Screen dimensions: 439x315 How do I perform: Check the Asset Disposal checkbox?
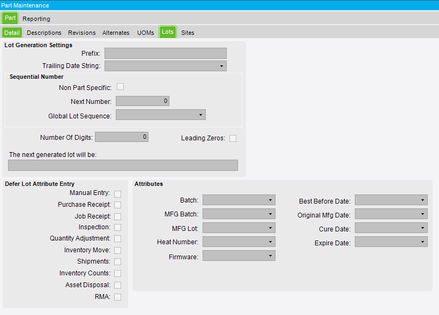coord(118,285)
